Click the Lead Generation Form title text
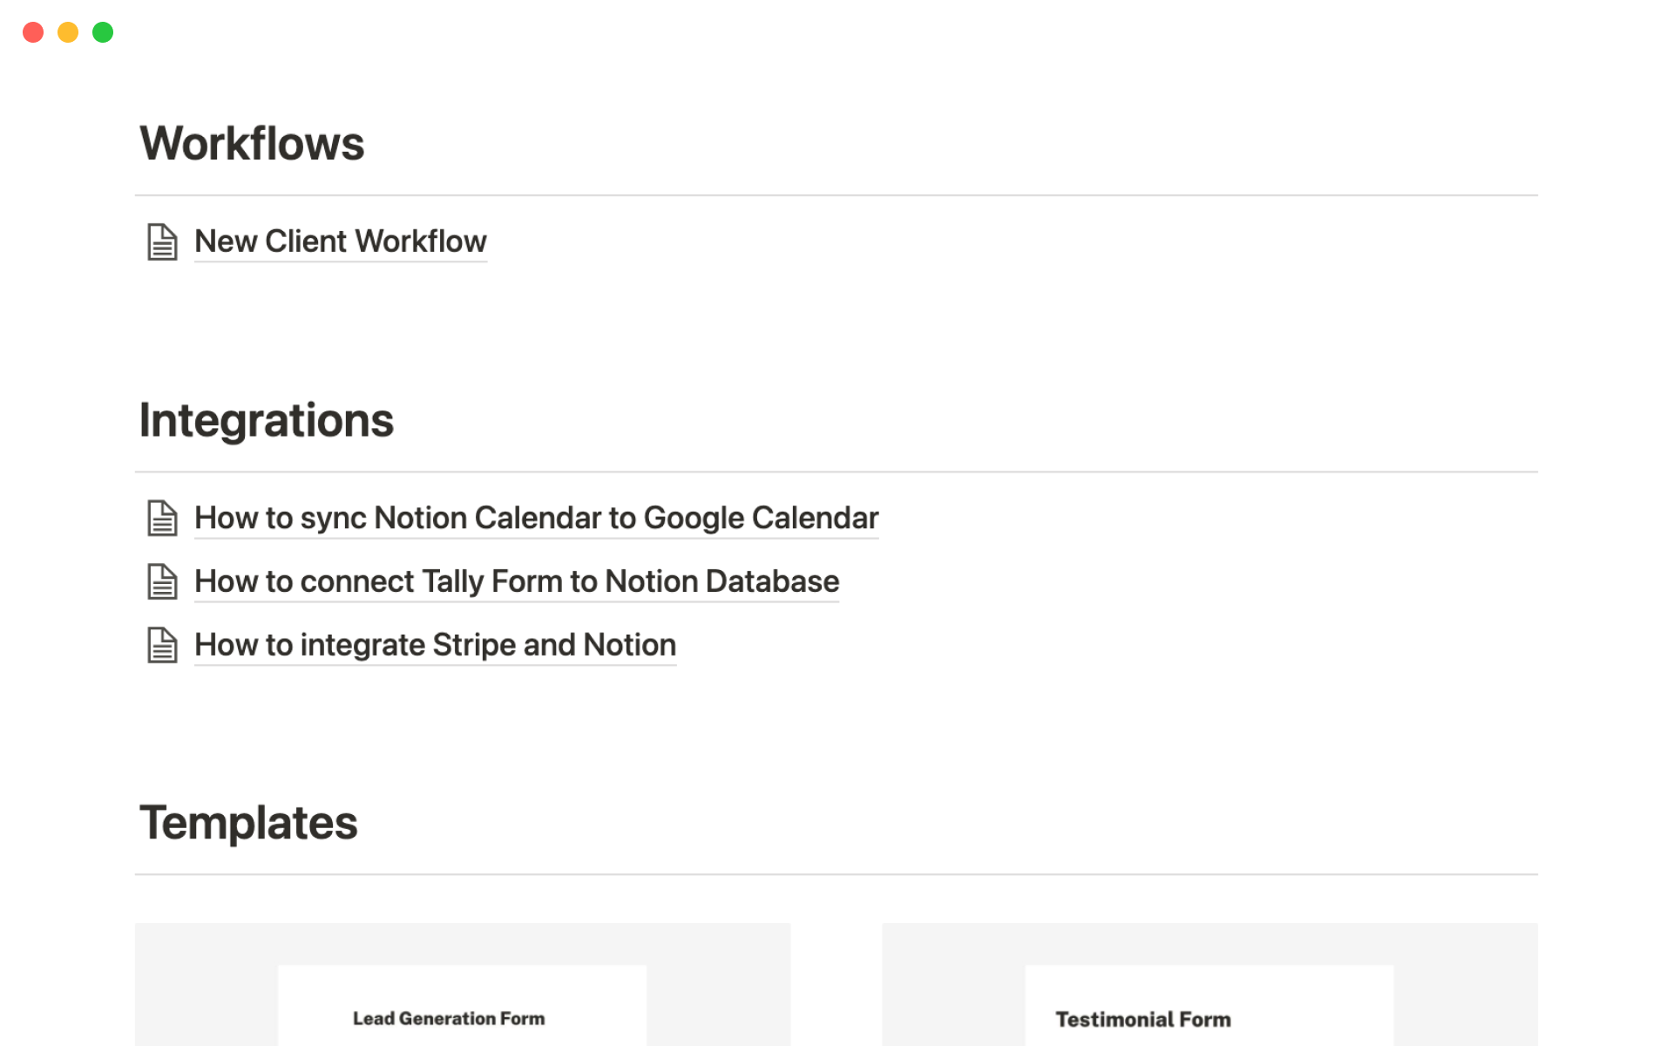Image resolution: width=1673 pixels, height=1046 pixels. point(449,1018)
